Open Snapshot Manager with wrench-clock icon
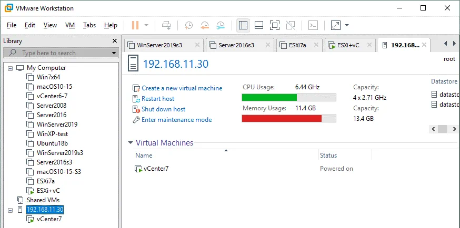 [x=221, y=25]
